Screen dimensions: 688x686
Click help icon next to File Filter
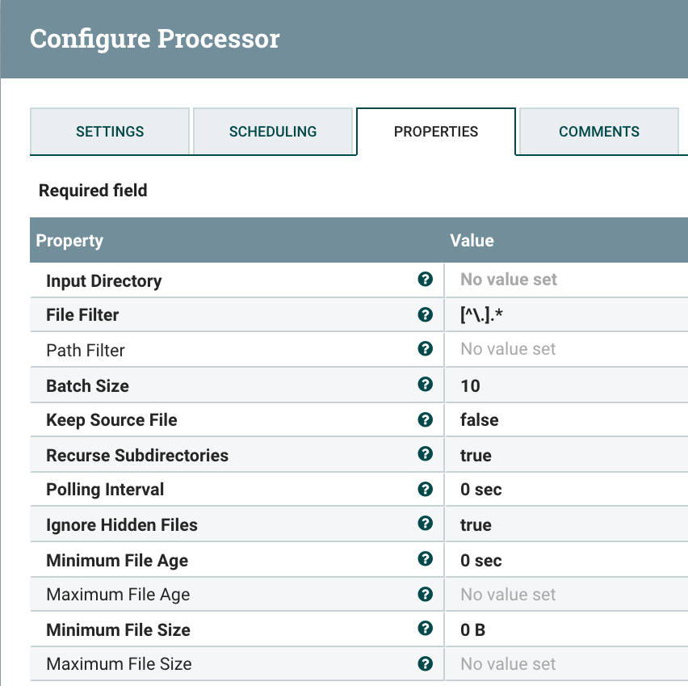click(x=426, y=315)
